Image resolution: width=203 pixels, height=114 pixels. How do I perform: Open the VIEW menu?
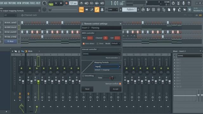tap(19, 3)
